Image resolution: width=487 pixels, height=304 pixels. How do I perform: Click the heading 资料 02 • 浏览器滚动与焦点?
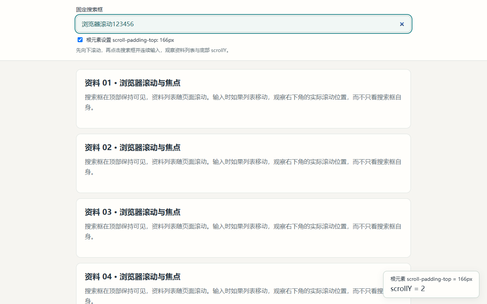tap(132, 147)
